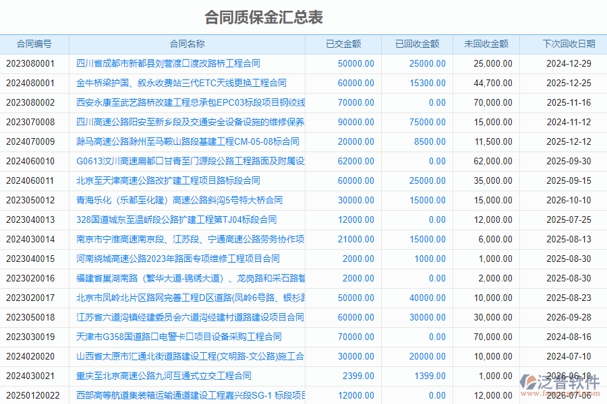Open the 福建省巢湖南路 contract entry

point(190,277)
